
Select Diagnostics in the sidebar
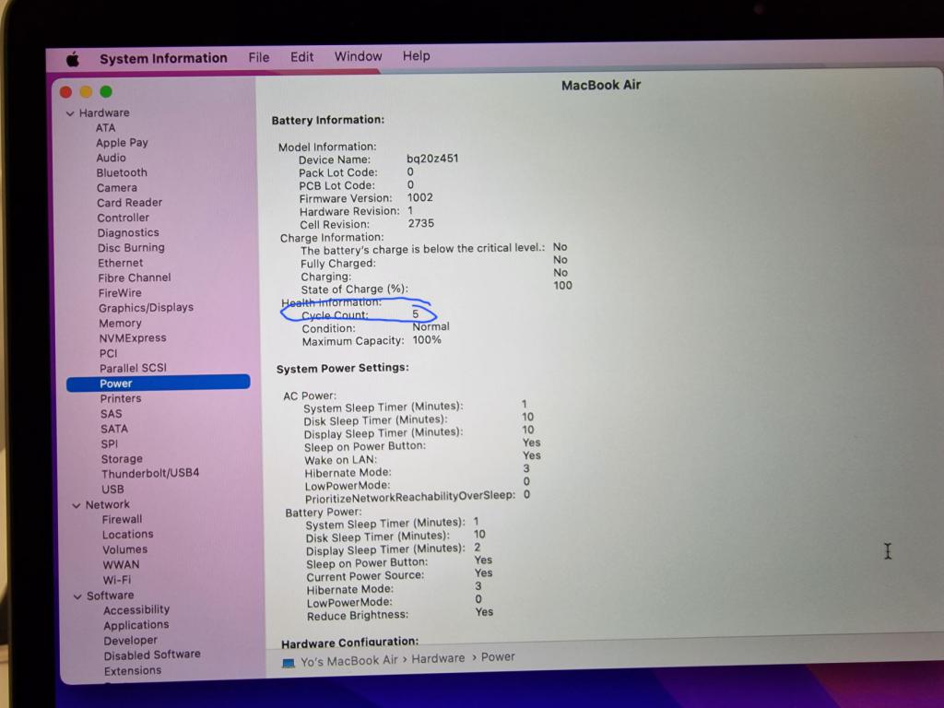(128, 232)
